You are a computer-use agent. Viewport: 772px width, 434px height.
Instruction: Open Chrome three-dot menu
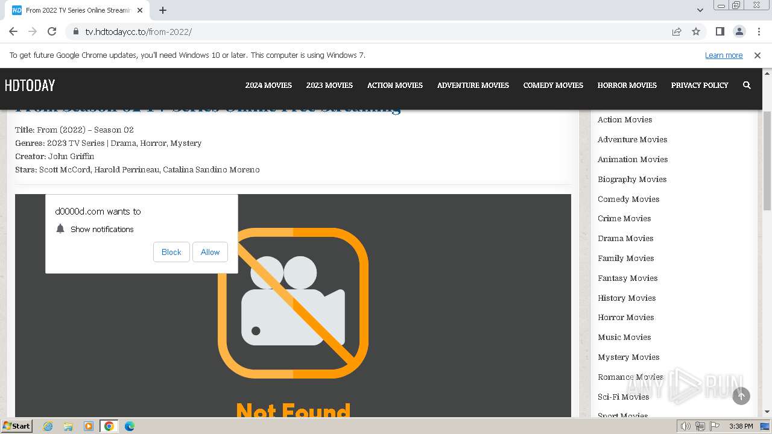point(759,31)
